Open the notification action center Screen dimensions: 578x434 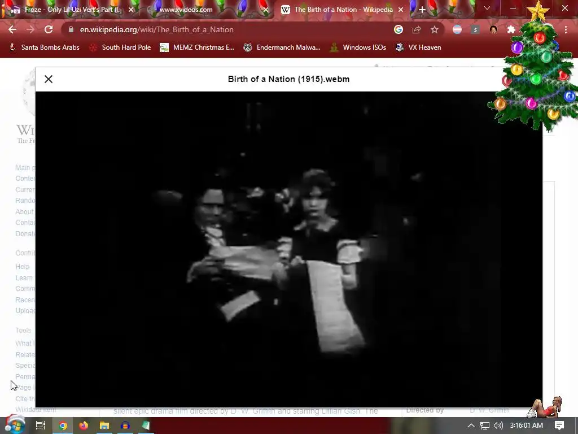(x=559, y=426)
